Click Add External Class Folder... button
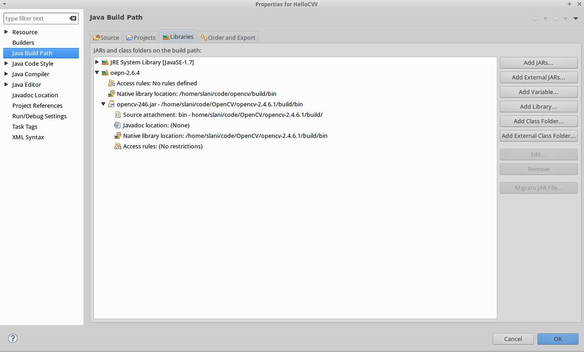The width and height of the screenshot is (584, 352). [538, 136]
